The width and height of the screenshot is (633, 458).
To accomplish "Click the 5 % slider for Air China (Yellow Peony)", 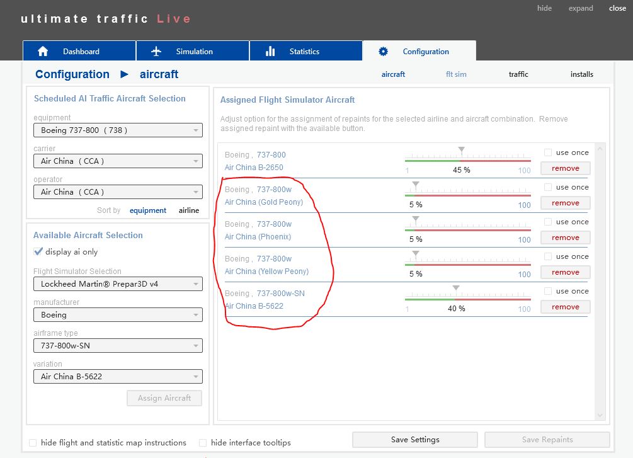I will tap(416, 255).
